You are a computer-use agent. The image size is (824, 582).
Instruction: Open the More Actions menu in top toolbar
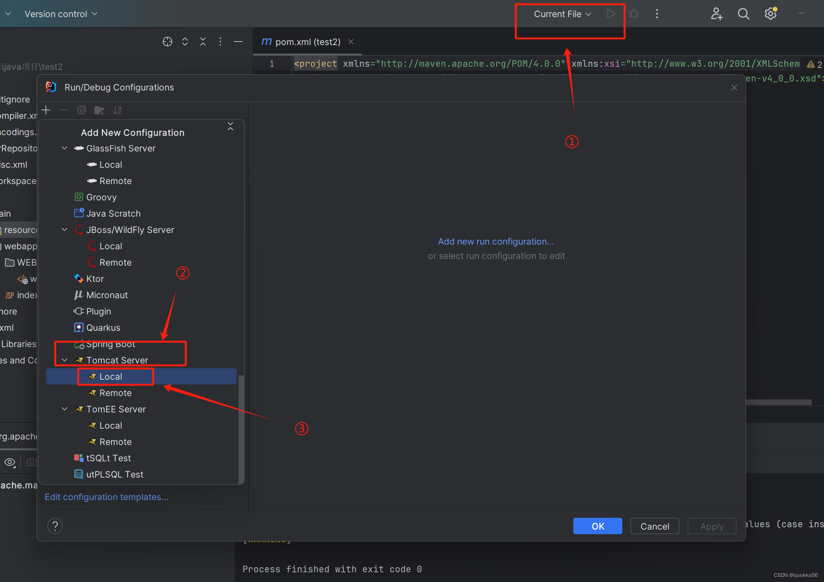point(657,14)
